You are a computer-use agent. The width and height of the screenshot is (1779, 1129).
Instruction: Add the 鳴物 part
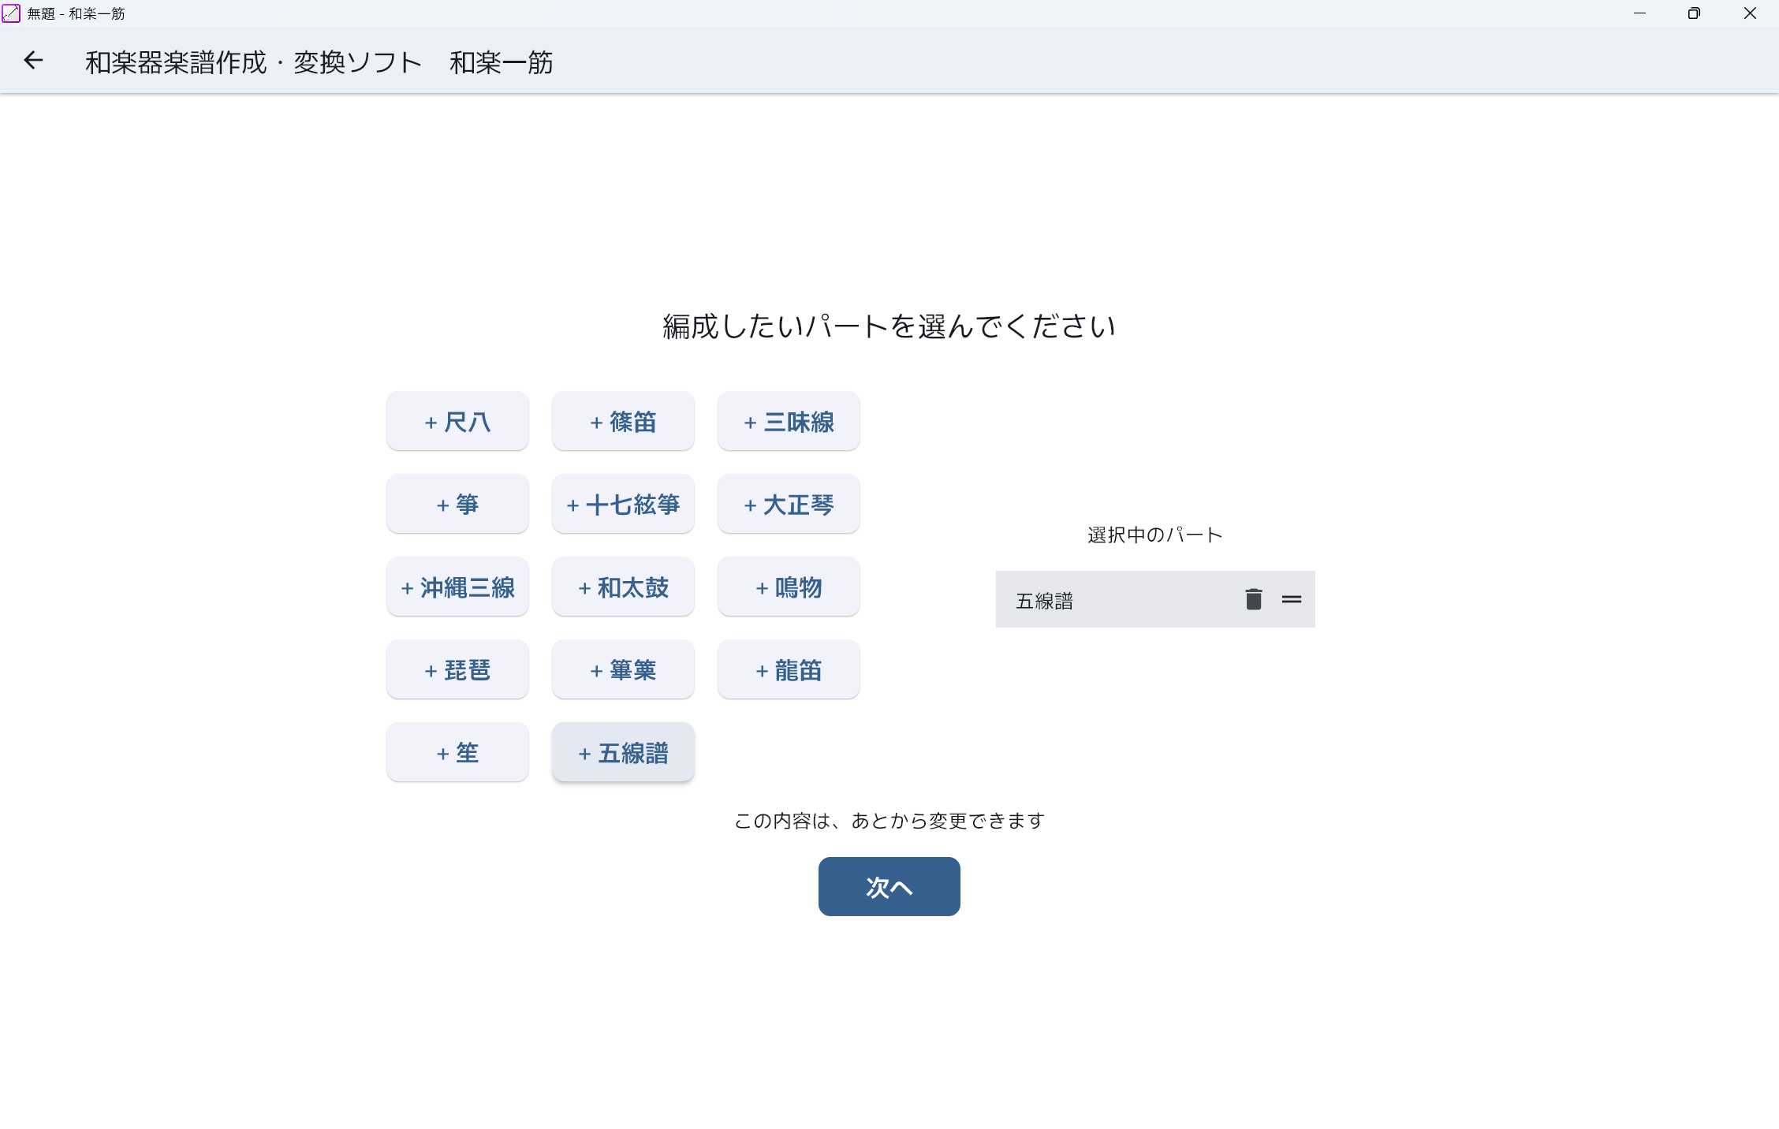click(789, 587)
